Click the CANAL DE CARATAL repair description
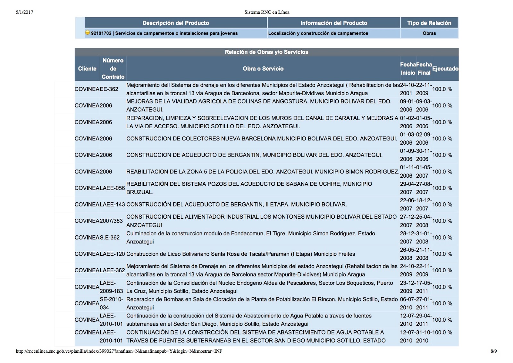The image size is (513, 363). 262,122
